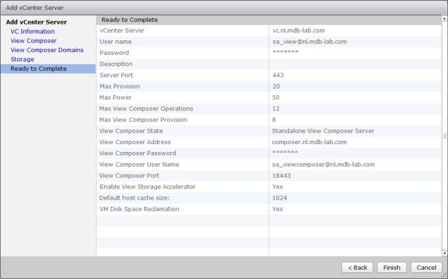The height and width of the screenshot is (279, 448).
Task: Select Ready to Complete in sidebar
Action: (38, 69)
